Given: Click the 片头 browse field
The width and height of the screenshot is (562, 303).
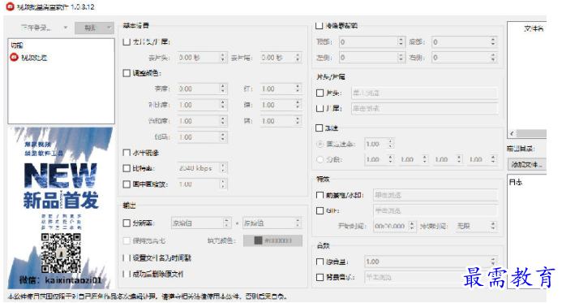Looking at the screenshot, I should tap(424, 93).
